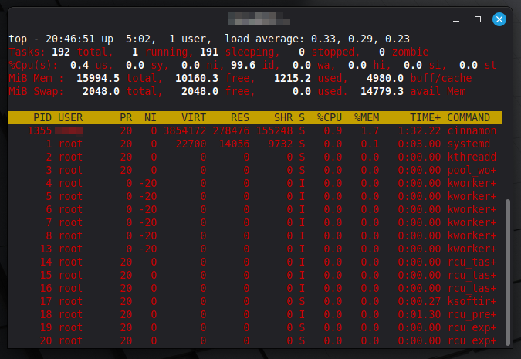Image resolution: width=521 pixels, height=359 pixels.
Task: Select the kthreadd process row
Action: tap(255, 157)
